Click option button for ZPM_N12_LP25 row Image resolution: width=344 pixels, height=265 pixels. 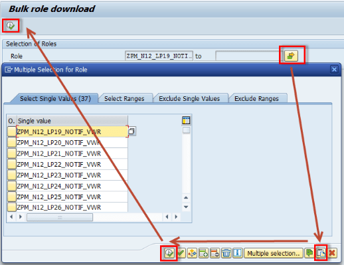(x=12, y=197)
